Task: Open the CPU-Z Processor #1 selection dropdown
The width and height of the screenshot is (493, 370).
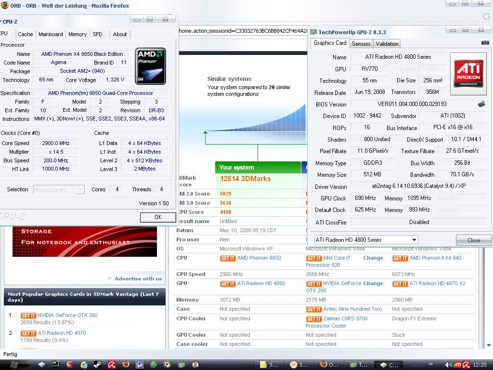Action: [59, 189]
